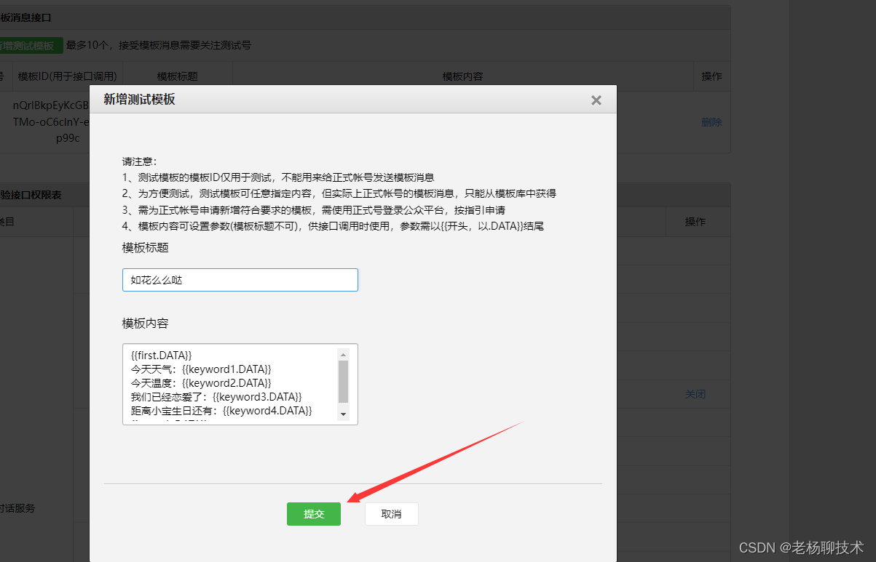
Task: Click the 新增测试模板 green button behind dialog
Action: [x=31, y=46]
